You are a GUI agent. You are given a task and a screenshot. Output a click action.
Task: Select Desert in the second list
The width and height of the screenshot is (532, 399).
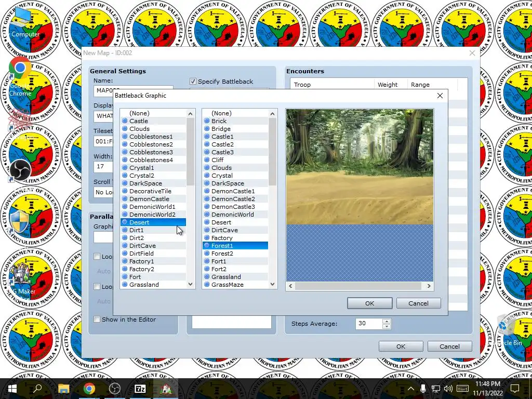click(x=235, y=222)
